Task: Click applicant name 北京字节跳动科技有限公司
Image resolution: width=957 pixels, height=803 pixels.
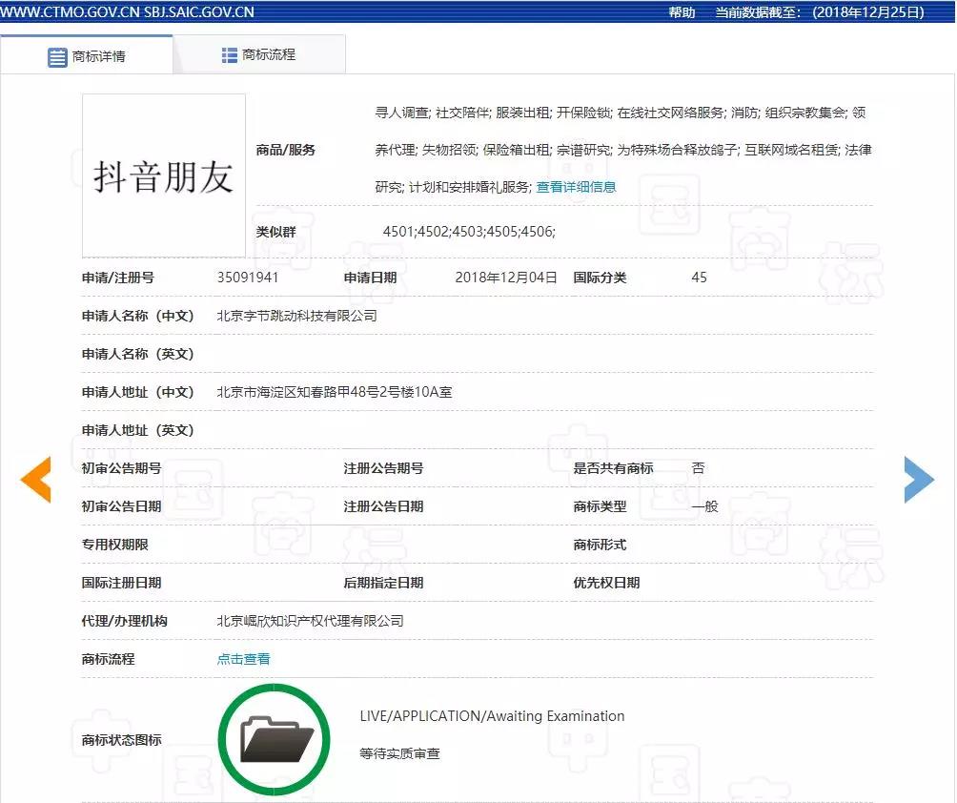Action: pos(297,316)
